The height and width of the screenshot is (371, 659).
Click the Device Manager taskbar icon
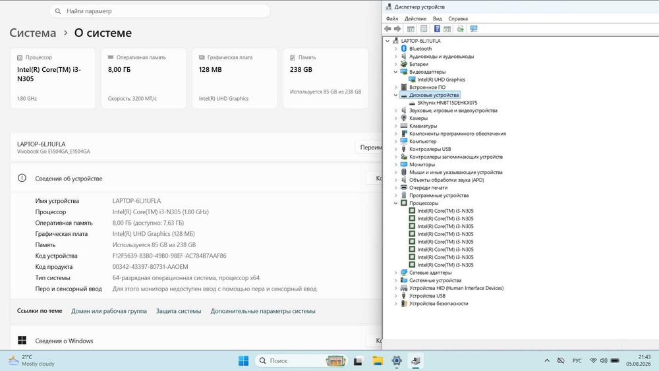416,360
